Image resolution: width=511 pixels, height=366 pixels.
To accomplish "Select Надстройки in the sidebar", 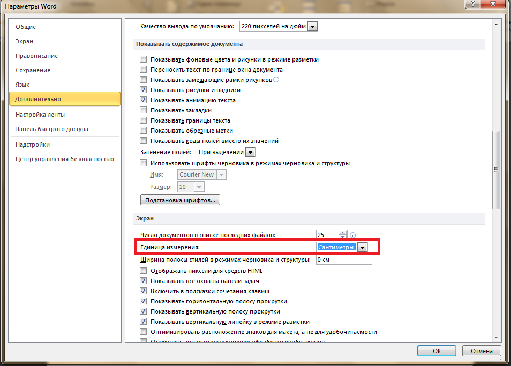I will (33, 144).
